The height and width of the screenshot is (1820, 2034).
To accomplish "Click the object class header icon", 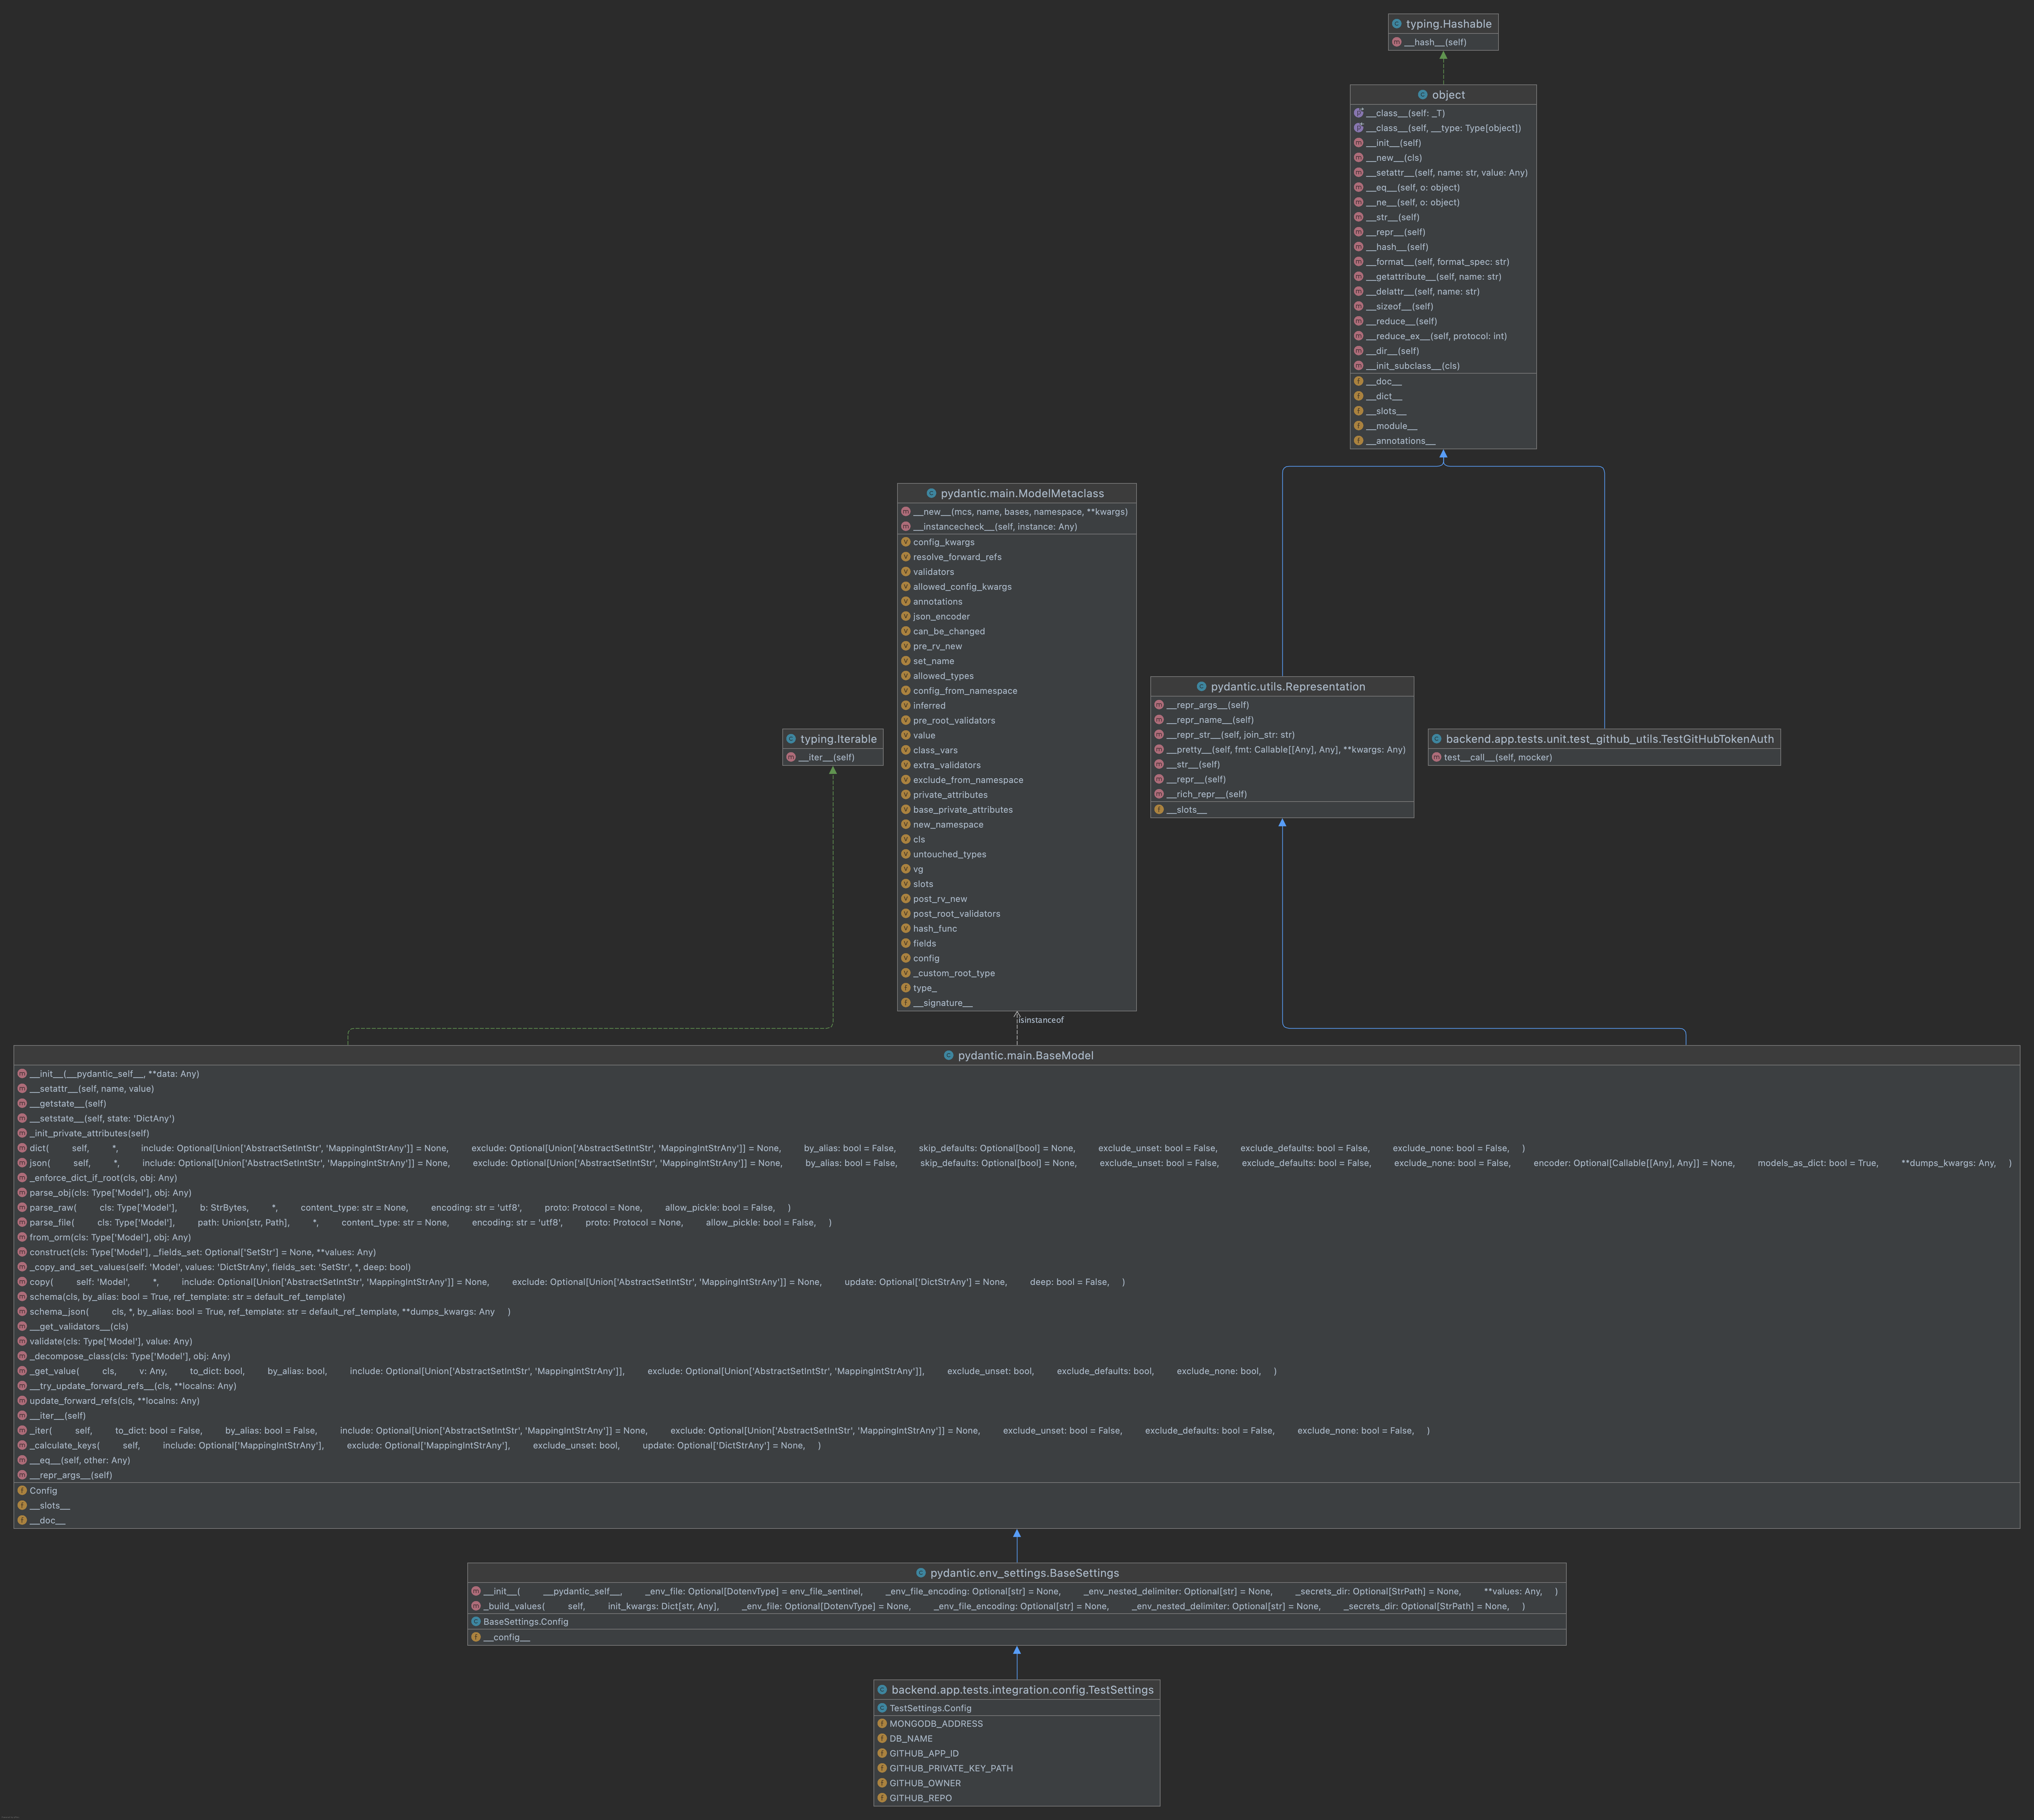I will click(1422, 95).
